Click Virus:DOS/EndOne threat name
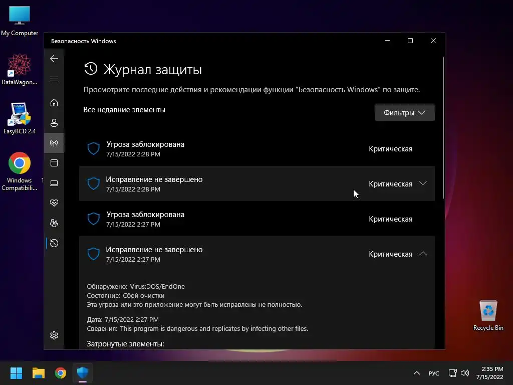The height and width of the screenshot is (385, 513). coord(157,286)
